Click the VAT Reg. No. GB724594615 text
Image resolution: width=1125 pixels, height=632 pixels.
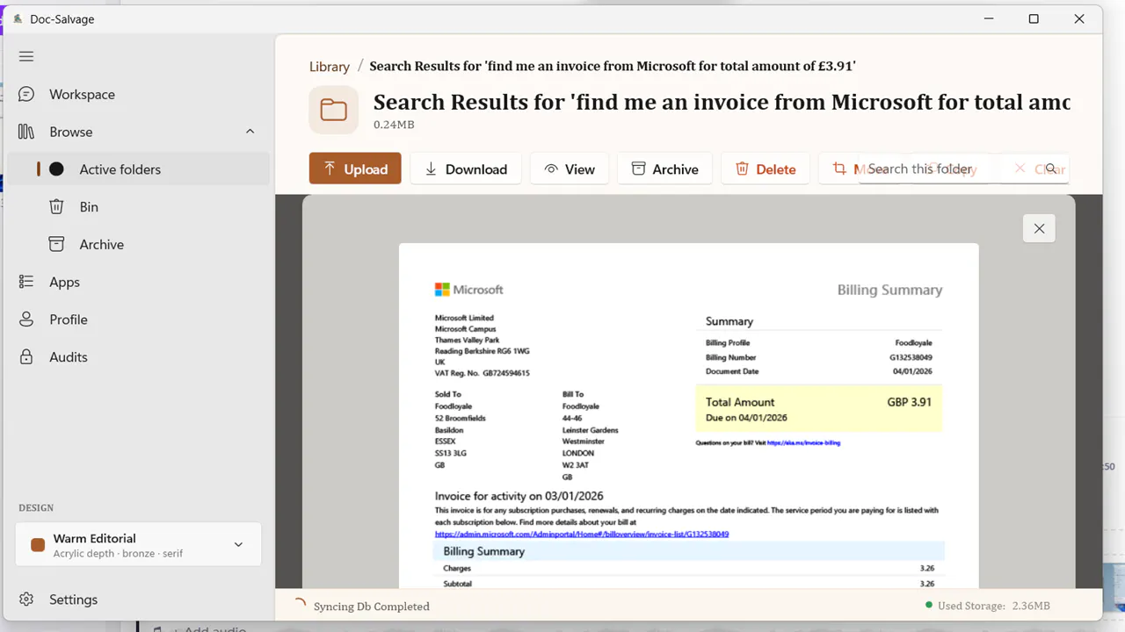click(x=483, y=373)
